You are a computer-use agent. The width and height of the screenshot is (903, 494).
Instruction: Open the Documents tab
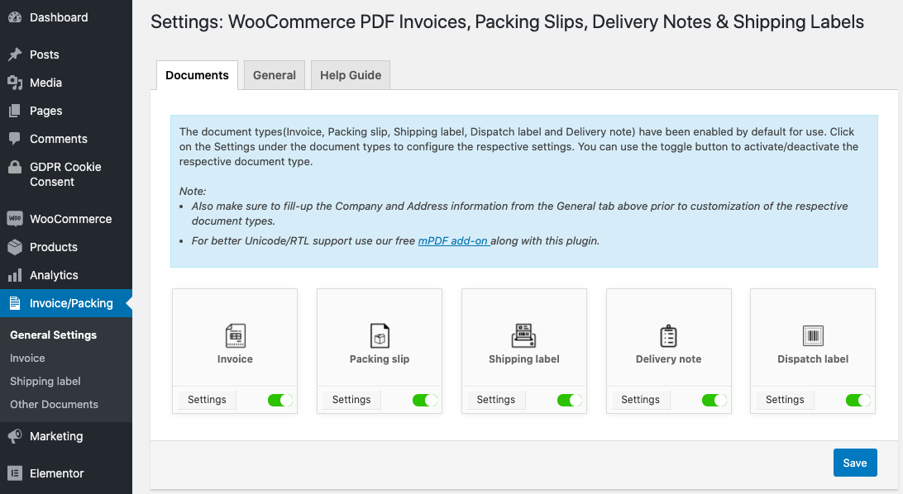pos(197,75)
